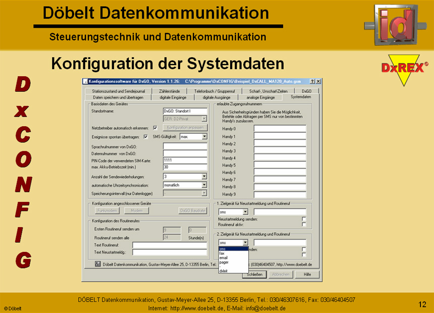Image resolution: width=434 pixels, height=313 pixels.
Task: Click the 'Routineruf senden alle' hours field
Action: tap(172, 237)
